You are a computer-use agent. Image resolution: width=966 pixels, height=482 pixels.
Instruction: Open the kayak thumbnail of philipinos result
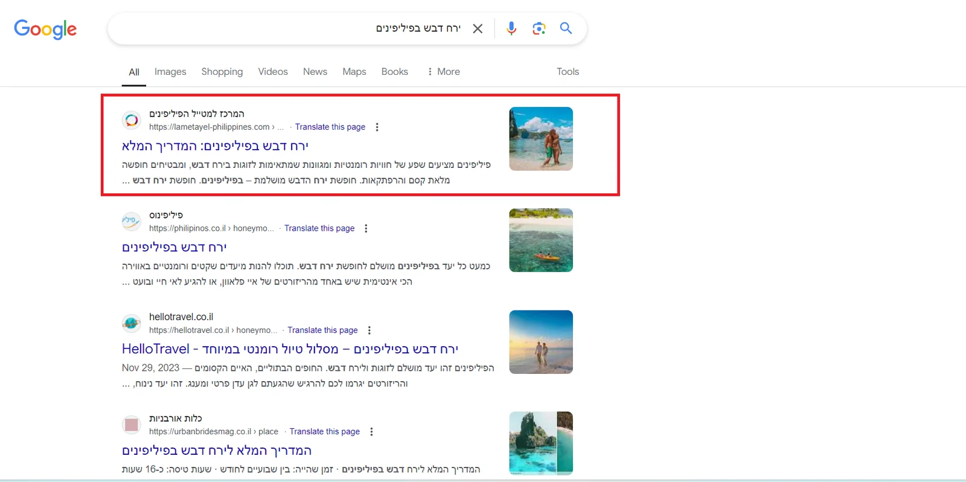540,240
